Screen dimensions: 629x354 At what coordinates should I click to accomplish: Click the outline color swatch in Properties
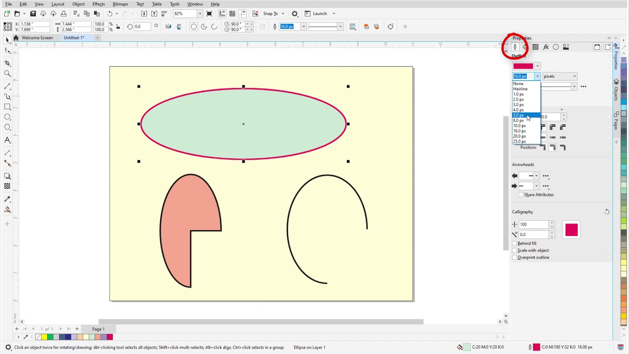point(523,66)
